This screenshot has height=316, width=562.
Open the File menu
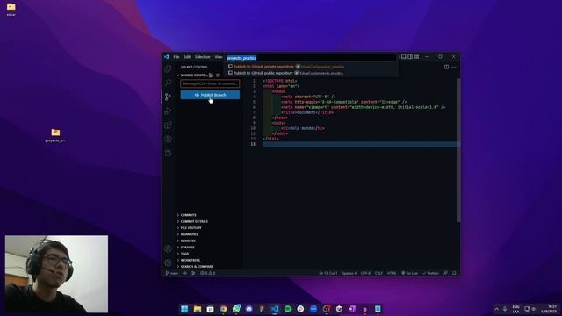click(x=177, y=57)
